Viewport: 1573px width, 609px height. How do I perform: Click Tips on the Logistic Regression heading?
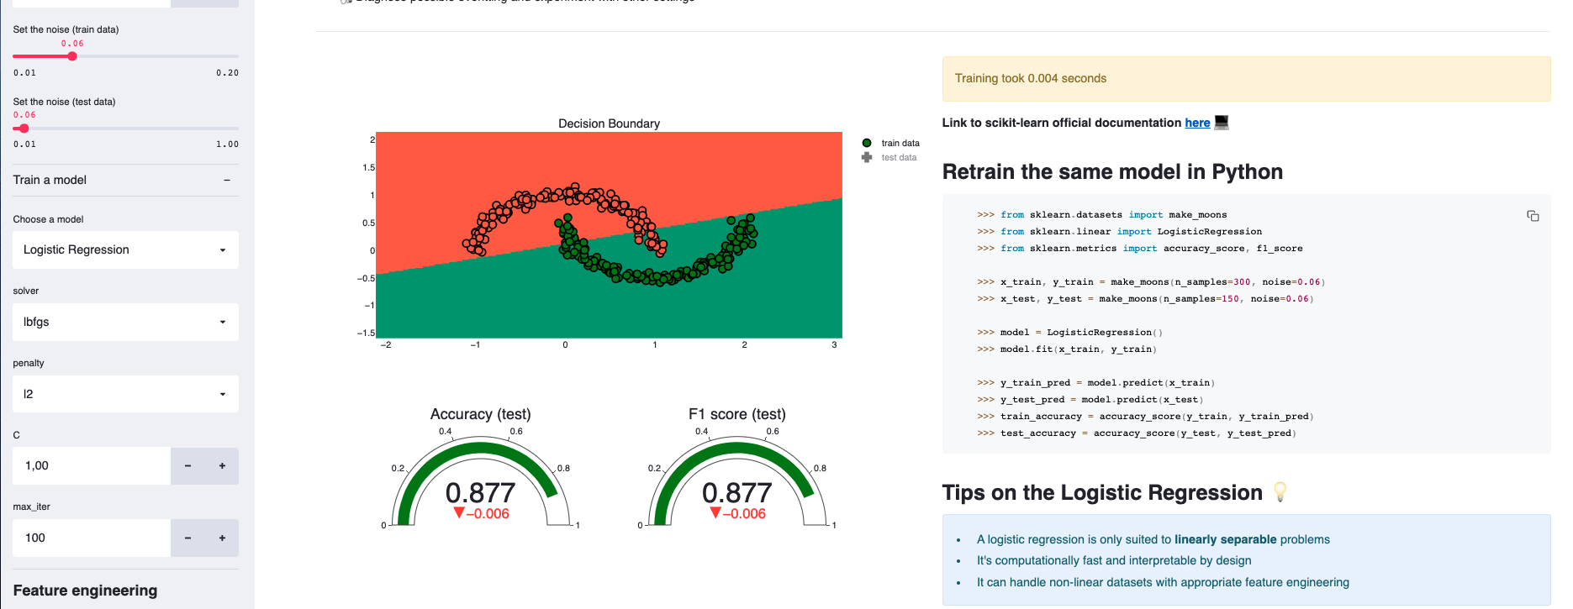pyautogui.click(x=1102, y=492)
